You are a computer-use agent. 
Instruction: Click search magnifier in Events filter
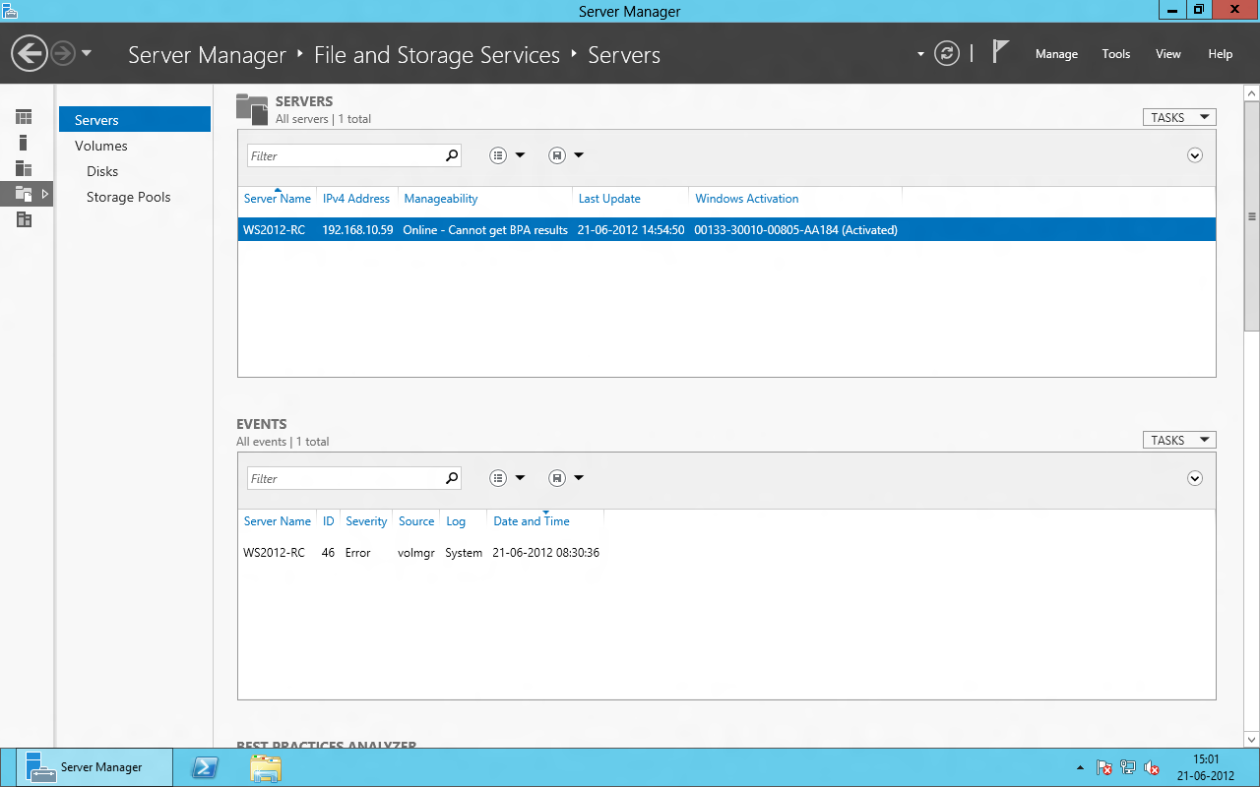452,478
